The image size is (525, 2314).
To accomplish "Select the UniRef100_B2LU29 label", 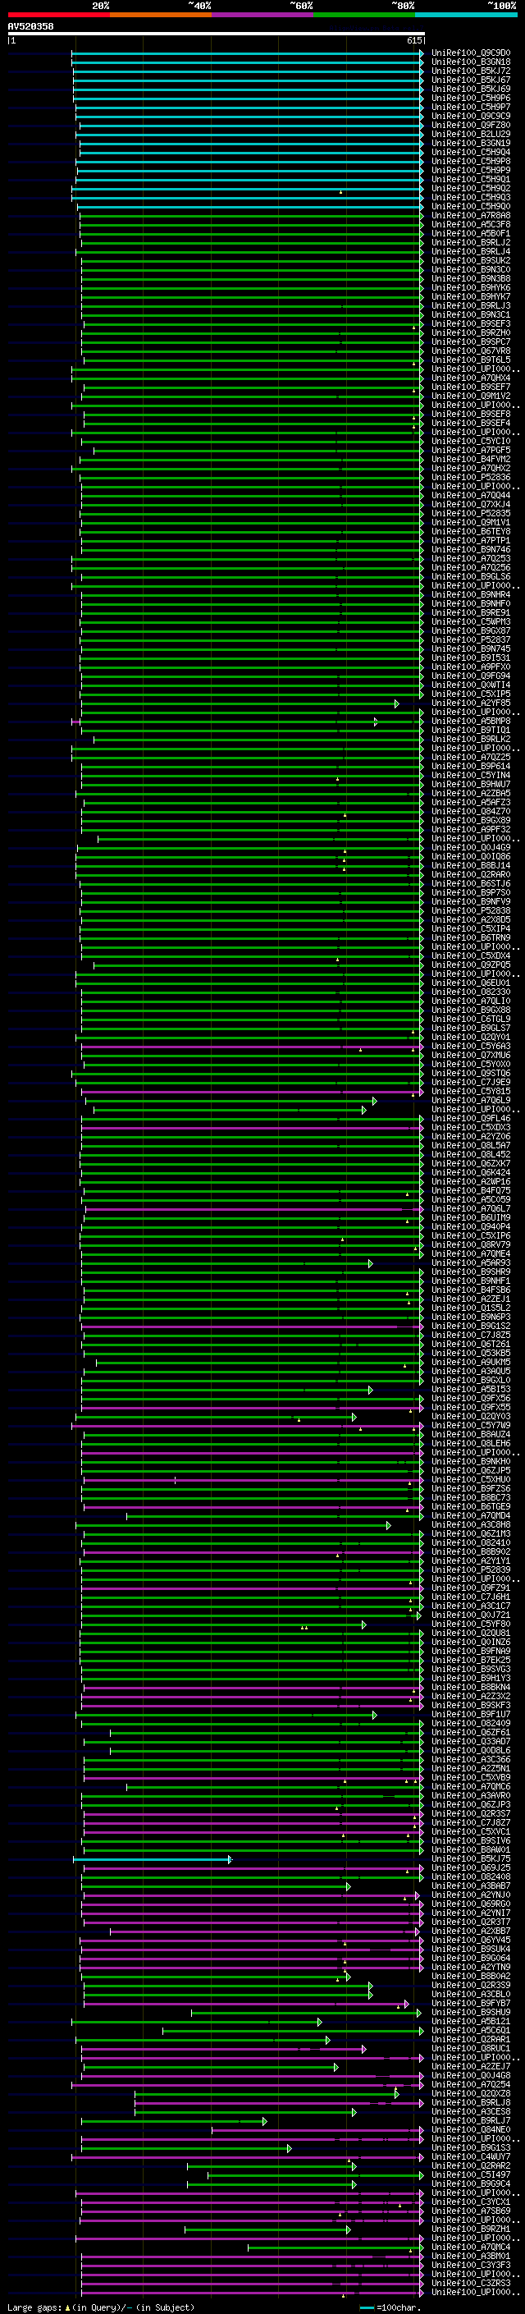I will coord(471,134).
